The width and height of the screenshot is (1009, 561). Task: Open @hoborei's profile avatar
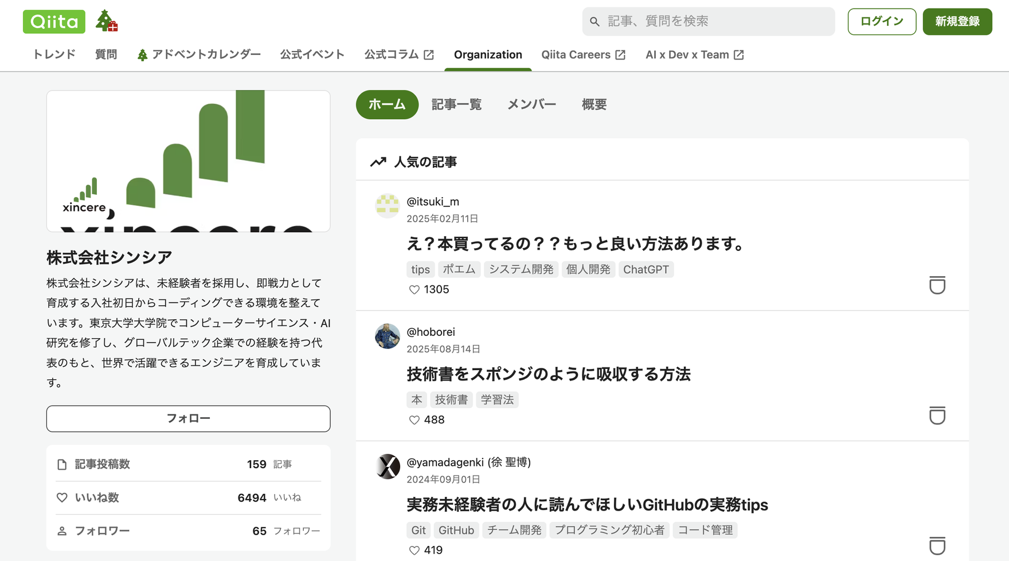point(388,336)
